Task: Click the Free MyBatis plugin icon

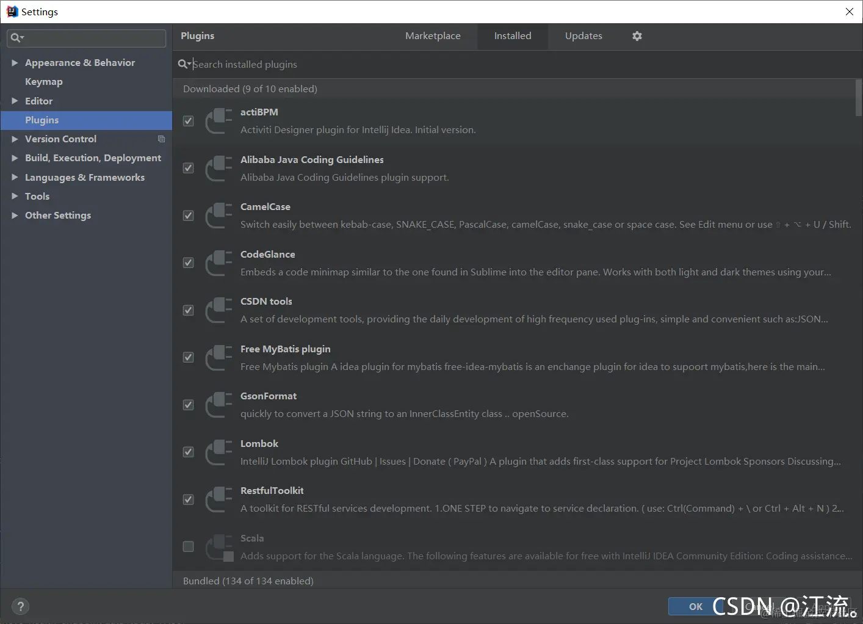Action: click(218, 358)
